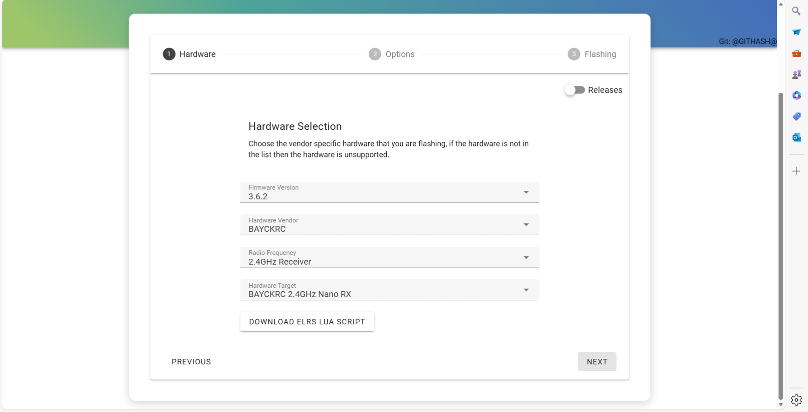Open the blue Shopping tag icon
The image size is (808, 412).
796,117
